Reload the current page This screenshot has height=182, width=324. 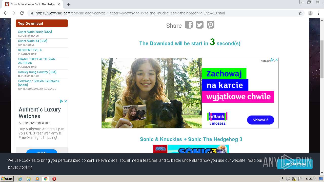click(x=22, y=13)
